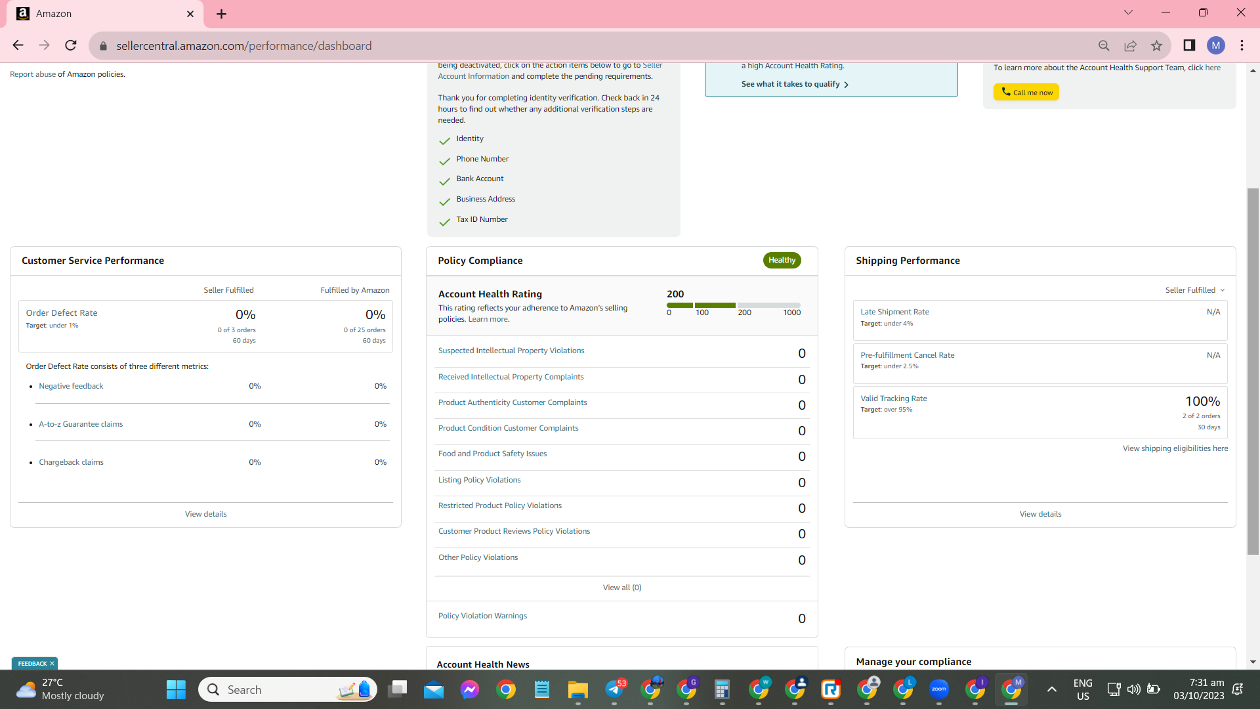Open Customer Product Reviews Policy Violations
Viewport: 1260px width, 709px height.
coord(514,531)
